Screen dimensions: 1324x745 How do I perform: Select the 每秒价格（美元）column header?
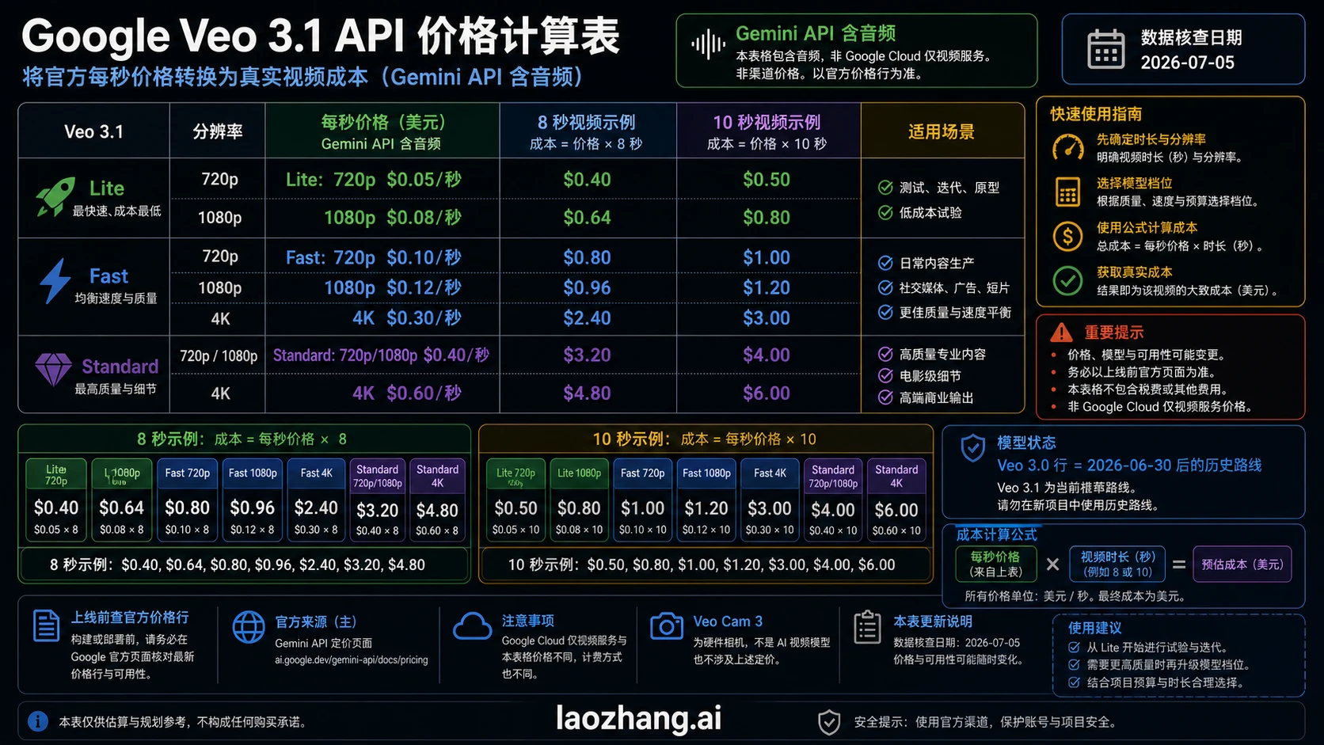click(382, 131)
